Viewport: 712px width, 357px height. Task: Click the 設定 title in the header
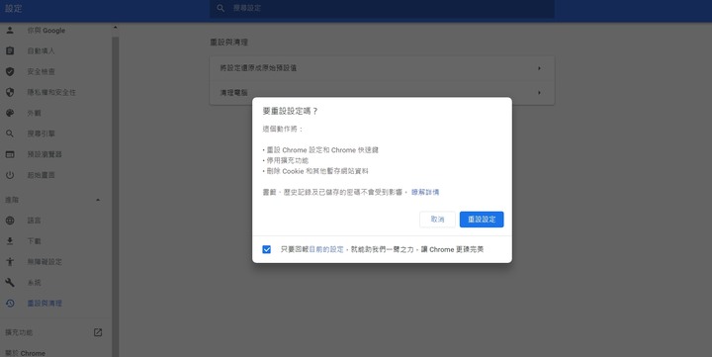[14, 8]
